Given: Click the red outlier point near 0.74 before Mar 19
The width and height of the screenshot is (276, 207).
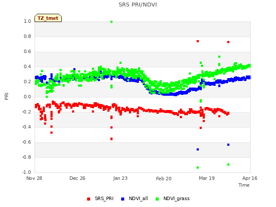Looking at the screenshot, I should tap(198, 41).
